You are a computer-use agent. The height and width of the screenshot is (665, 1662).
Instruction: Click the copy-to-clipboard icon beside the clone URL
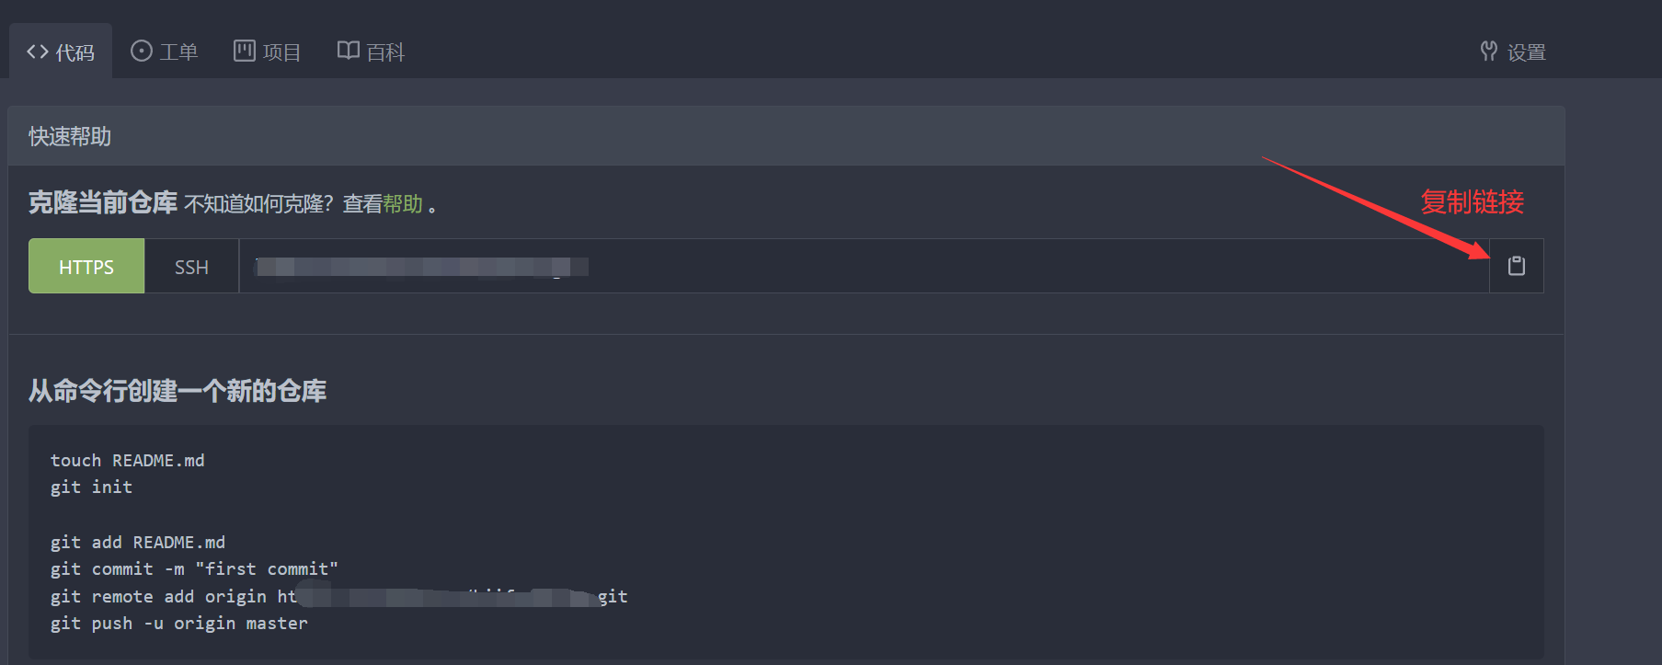[1516, 266]
